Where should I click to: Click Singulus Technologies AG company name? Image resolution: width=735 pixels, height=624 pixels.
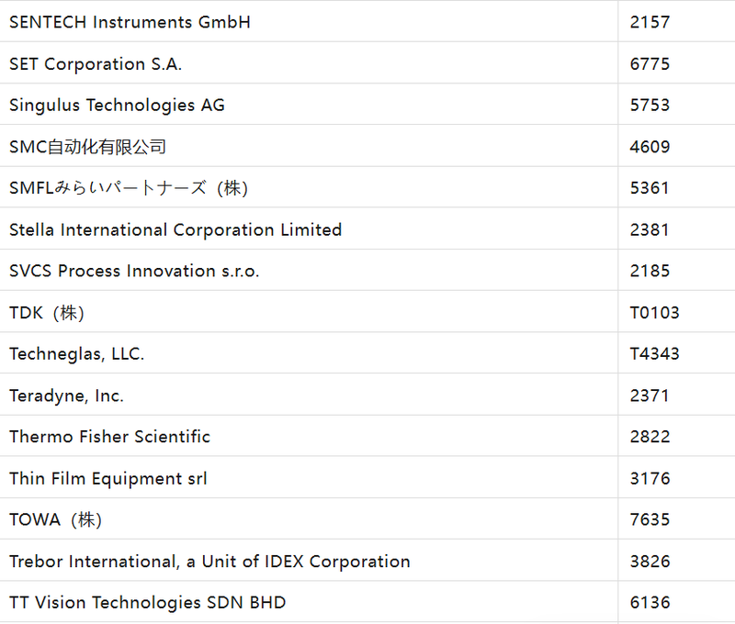(x=117, y=106)
